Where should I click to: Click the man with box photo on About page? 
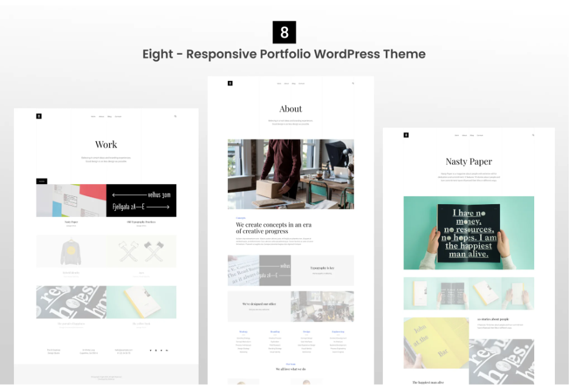(x=290, y=174)
